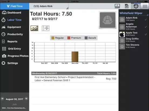Click the Total Hours: 7.50 heading

tap(51, 14)
